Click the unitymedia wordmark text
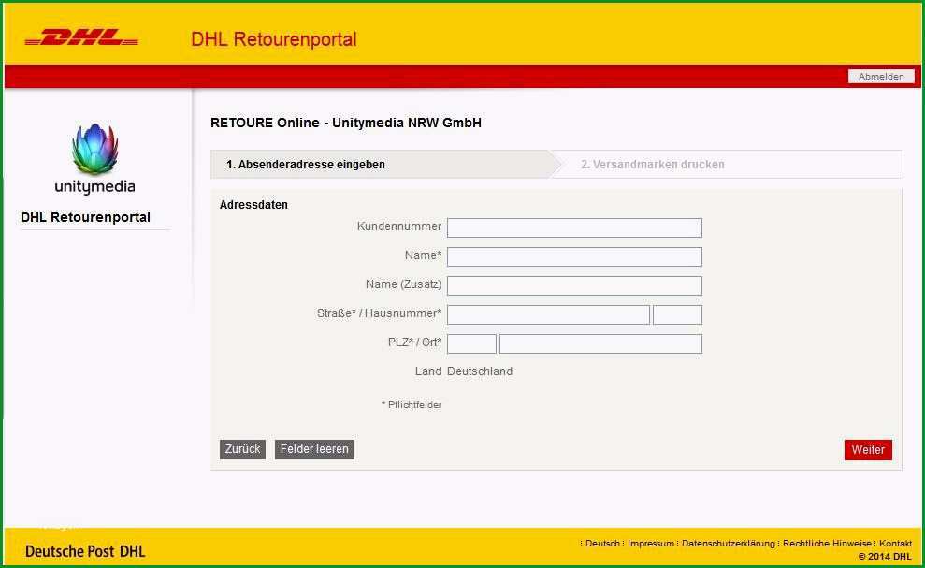 (x=95, y=186)
